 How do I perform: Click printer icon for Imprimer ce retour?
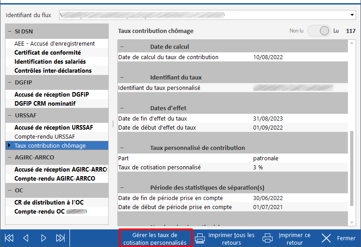[268, 238]
